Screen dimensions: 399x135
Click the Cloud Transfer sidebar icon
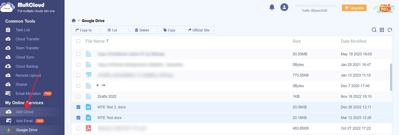8,39
